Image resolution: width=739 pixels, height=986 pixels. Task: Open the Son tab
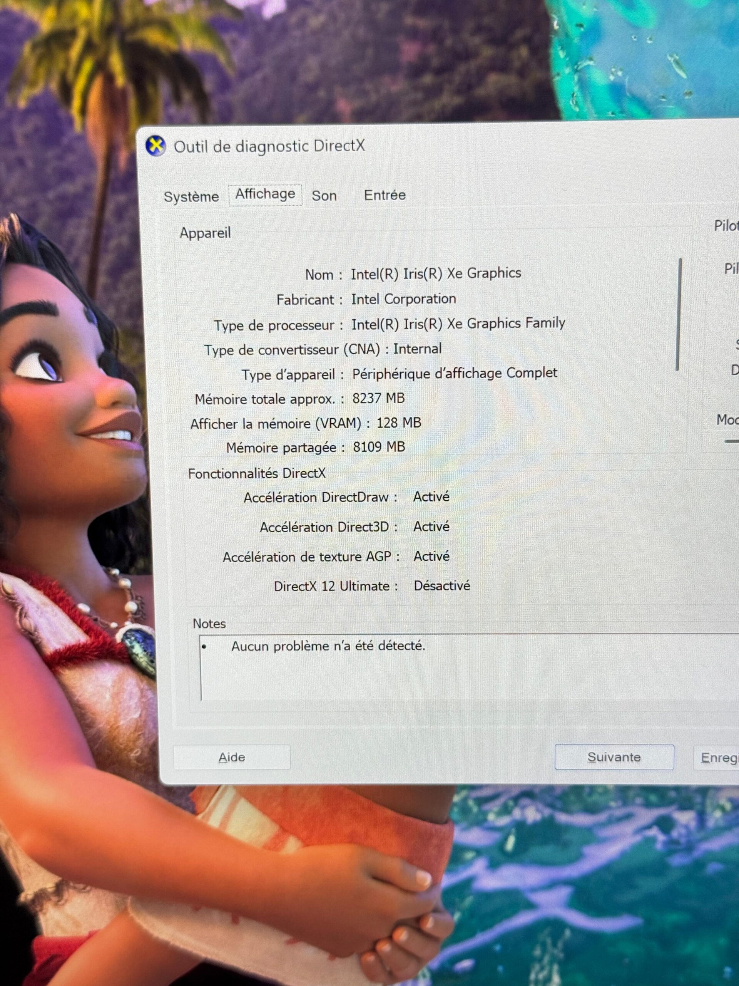pyautogui.click(x=324, y=196)
